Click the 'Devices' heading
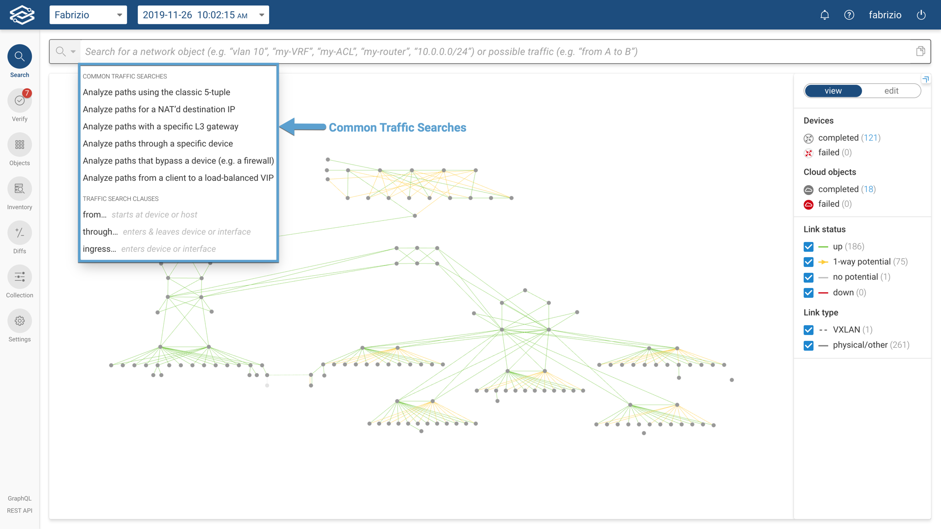The height and width of the screenshot is (529, 941). 818,120
